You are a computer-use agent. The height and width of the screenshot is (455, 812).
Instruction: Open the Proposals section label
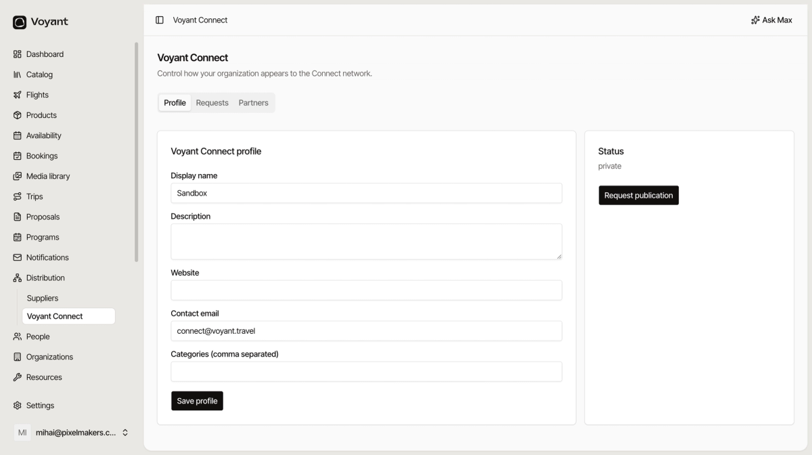pyautogui.click(x=43, y=217)
